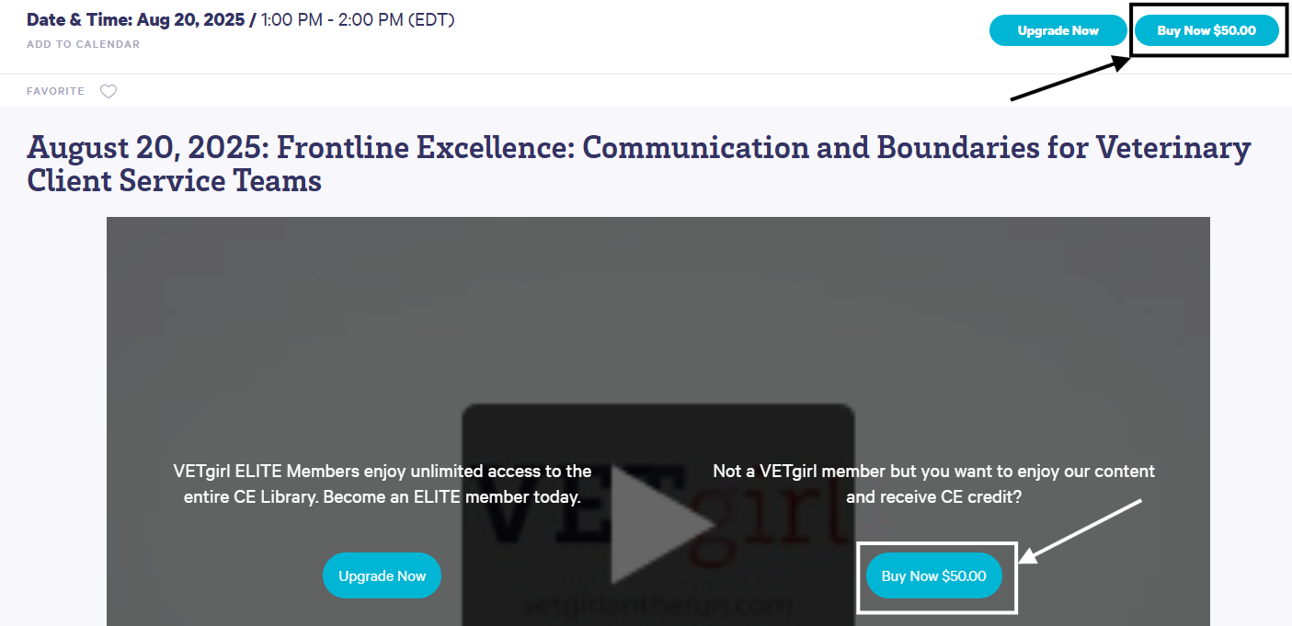The image size is (1292, 626).
Task: Click the FAVORITE label text
Action: coord(55,91)
